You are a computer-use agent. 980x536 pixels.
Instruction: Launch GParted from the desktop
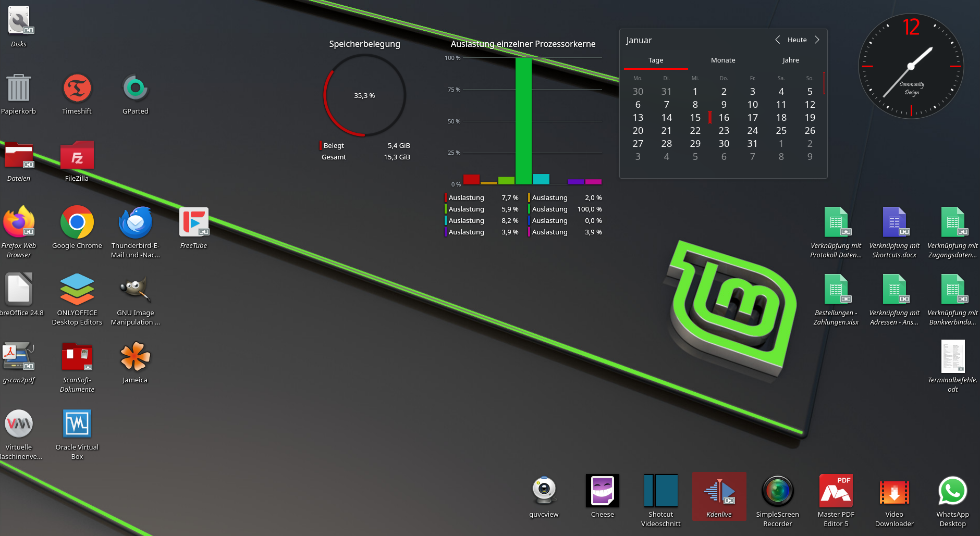click(135, 89)
